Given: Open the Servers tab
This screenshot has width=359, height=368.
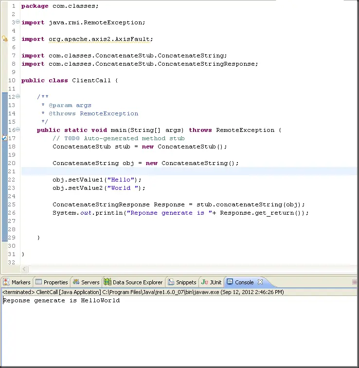Looking at the screenshot, I should tap(86, 282).
